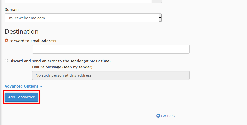This screenshot has height=125, width=247.
Task: Click the Destination section heading
Action: coord(22,31)
